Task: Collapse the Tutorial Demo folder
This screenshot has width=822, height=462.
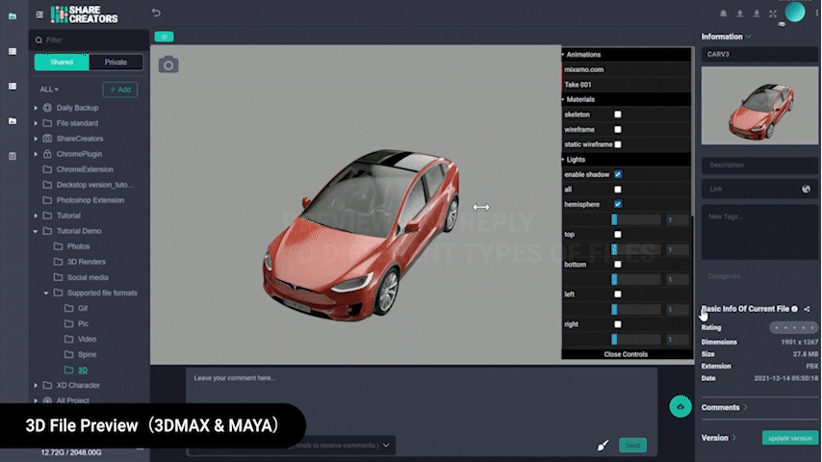Action: tap(36, 231)
